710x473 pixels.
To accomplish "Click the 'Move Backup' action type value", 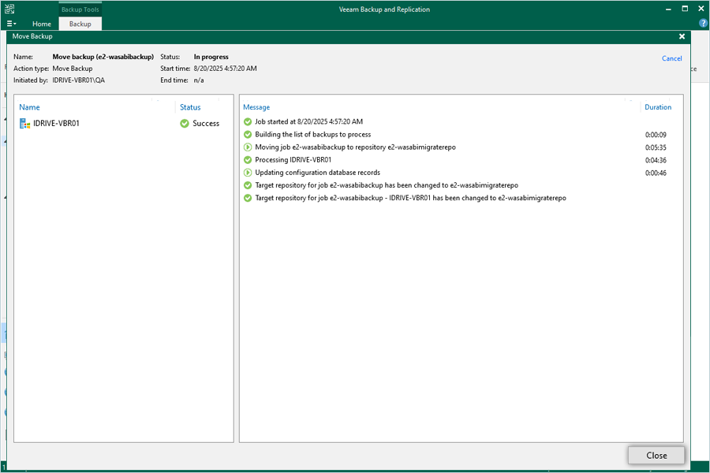I will pos(73,69).
